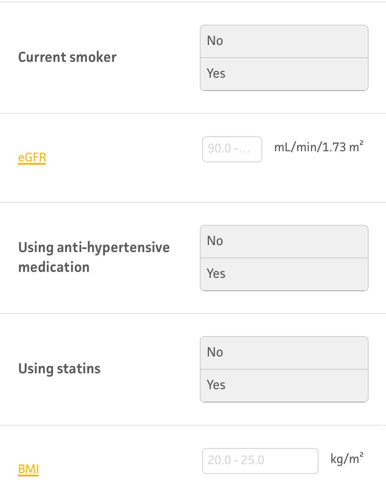
Task: Click the kg/m² unit label
Action: (347, 459)
